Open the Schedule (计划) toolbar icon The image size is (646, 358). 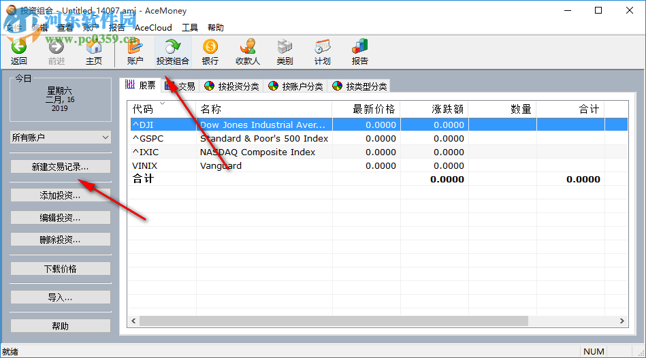tap(322, 52)
